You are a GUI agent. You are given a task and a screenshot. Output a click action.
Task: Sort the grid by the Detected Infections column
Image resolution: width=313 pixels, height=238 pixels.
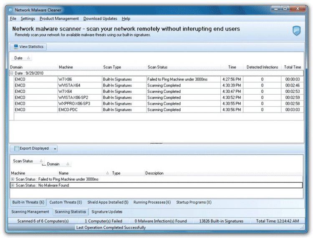[x=262, y=67]
